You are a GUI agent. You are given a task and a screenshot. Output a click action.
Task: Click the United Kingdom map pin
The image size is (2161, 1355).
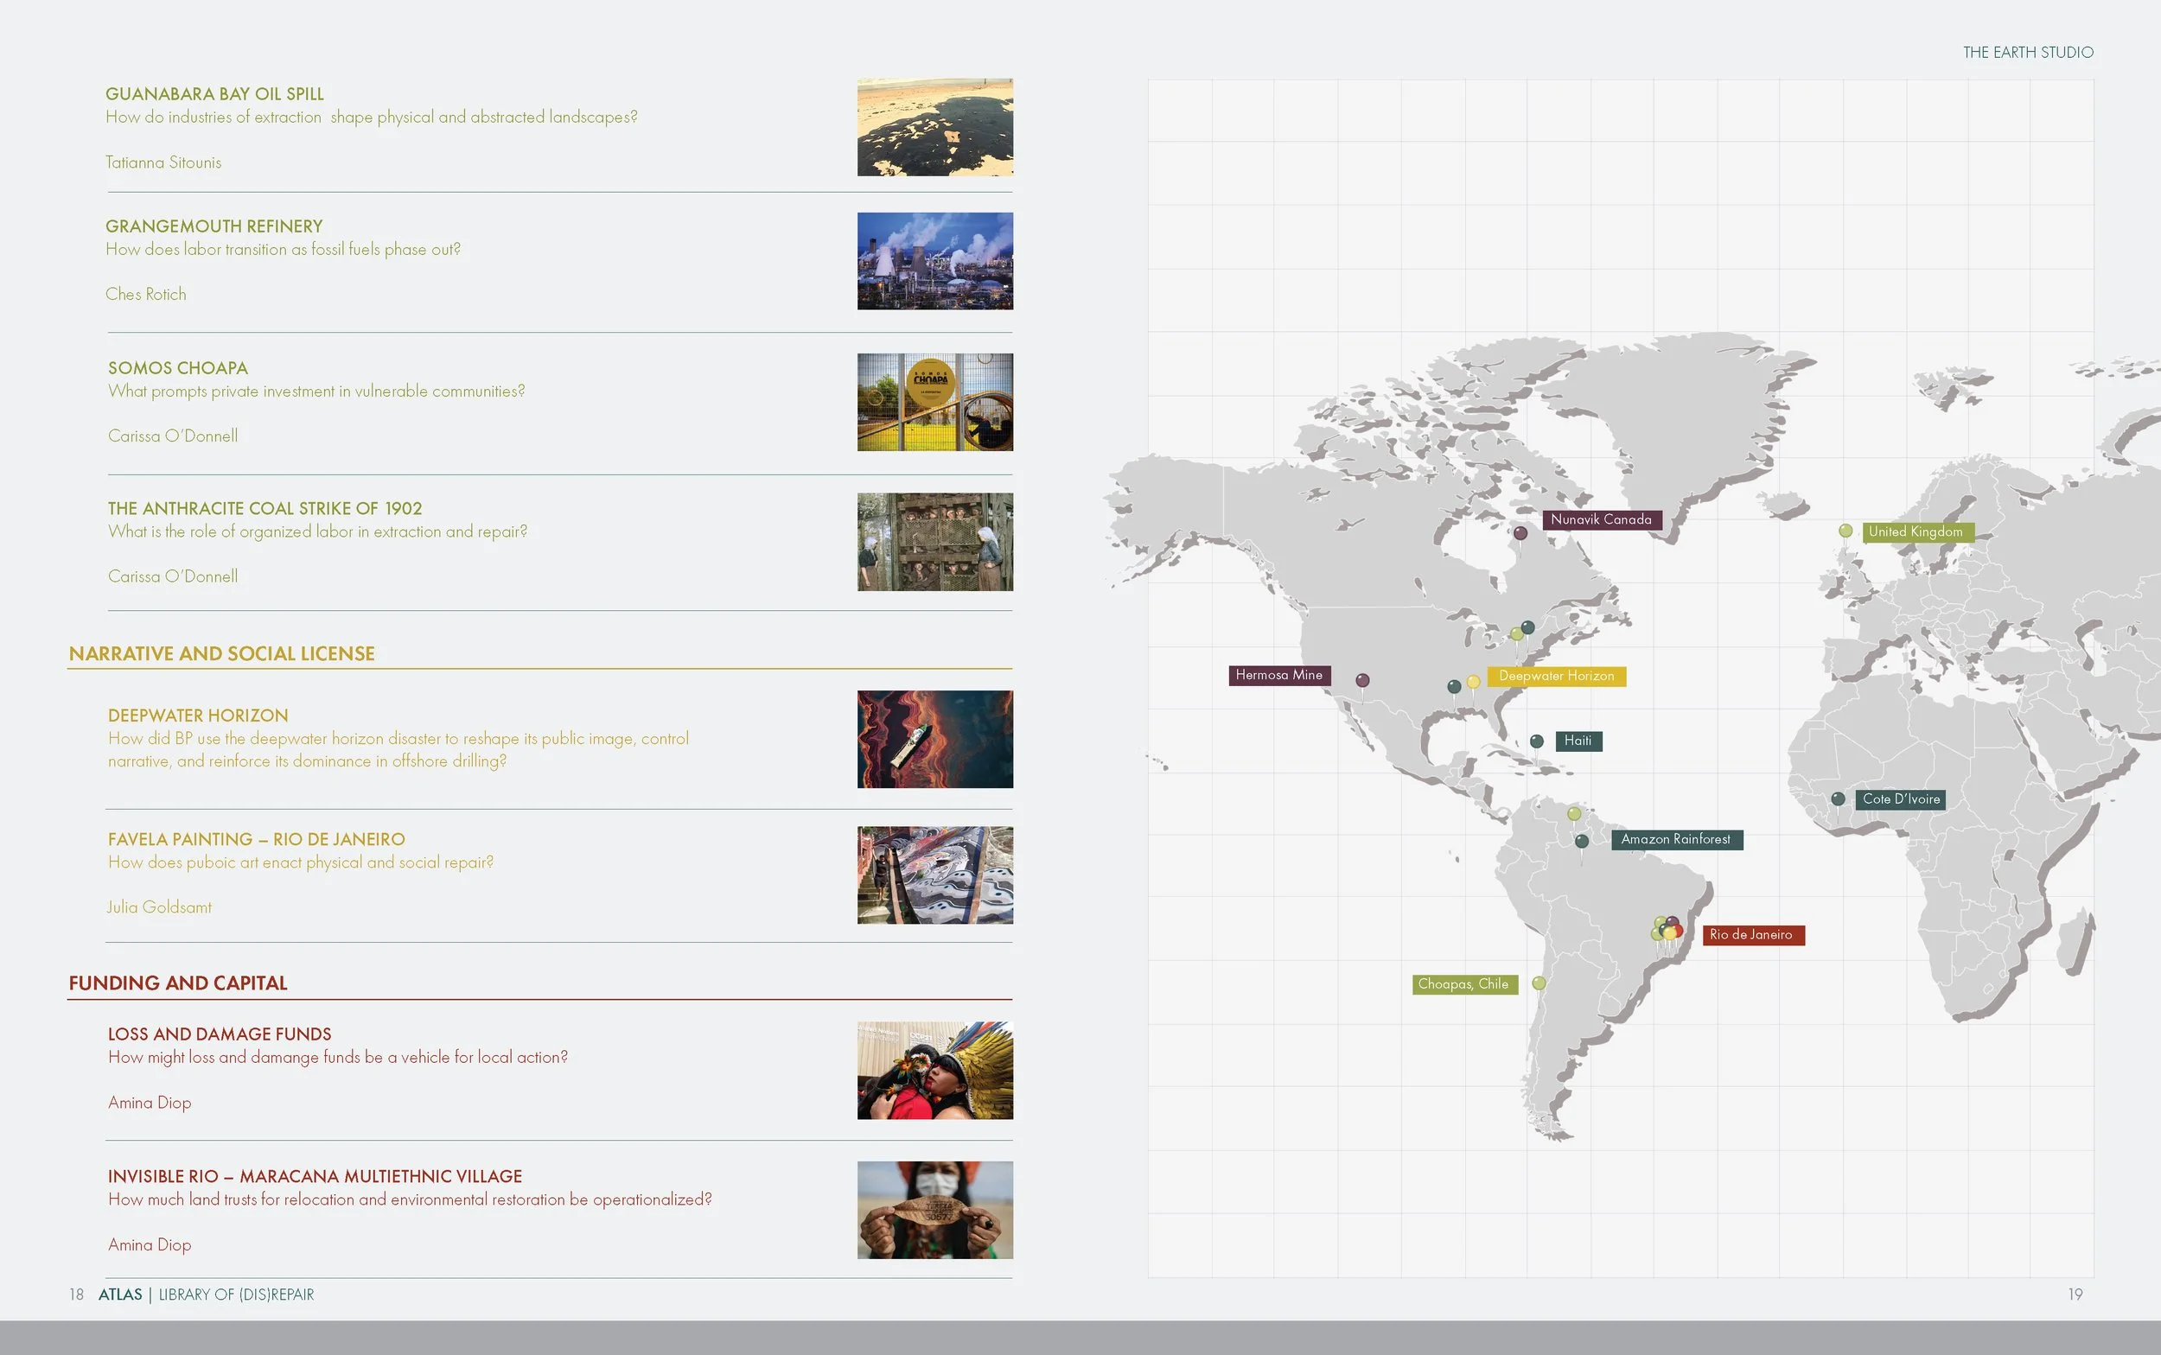tap(1845, 531)
